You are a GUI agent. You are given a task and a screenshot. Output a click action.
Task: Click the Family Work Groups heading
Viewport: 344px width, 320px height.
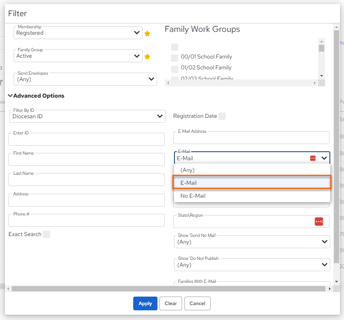coord(202,29)
